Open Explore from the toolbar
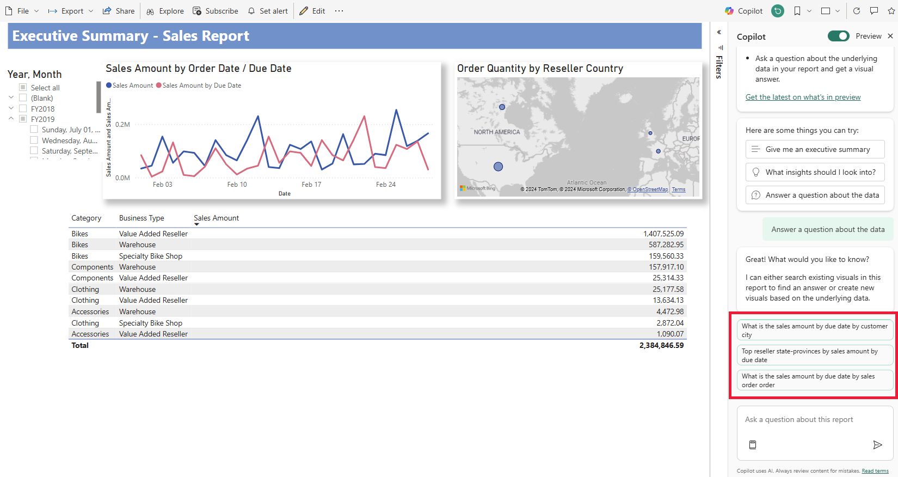Viewport: 898px width, 477px height. click(x=165, y=11)
